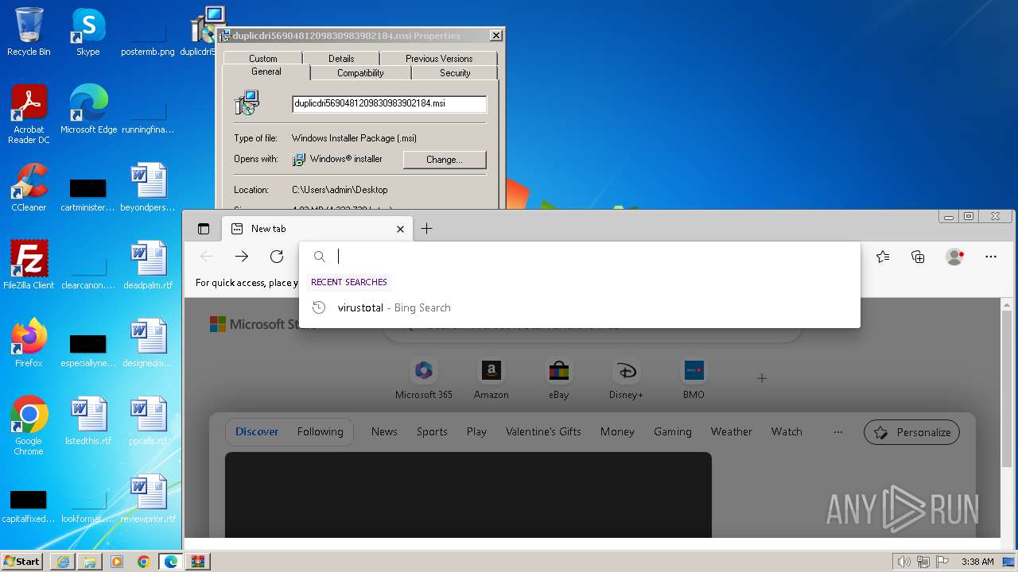Click the Edge forward arrow
The width and height of the screenshot is (1018, 572).
(242, 257)
